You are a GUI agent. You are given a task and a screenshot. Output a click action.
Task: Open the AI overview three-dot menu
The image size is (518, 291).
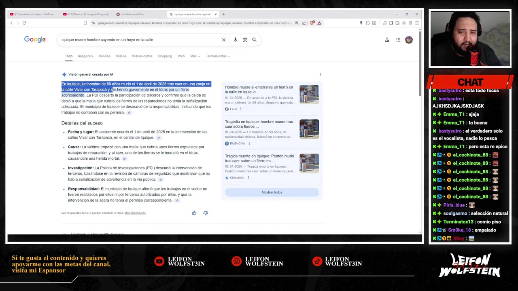[x=321, y=75]
